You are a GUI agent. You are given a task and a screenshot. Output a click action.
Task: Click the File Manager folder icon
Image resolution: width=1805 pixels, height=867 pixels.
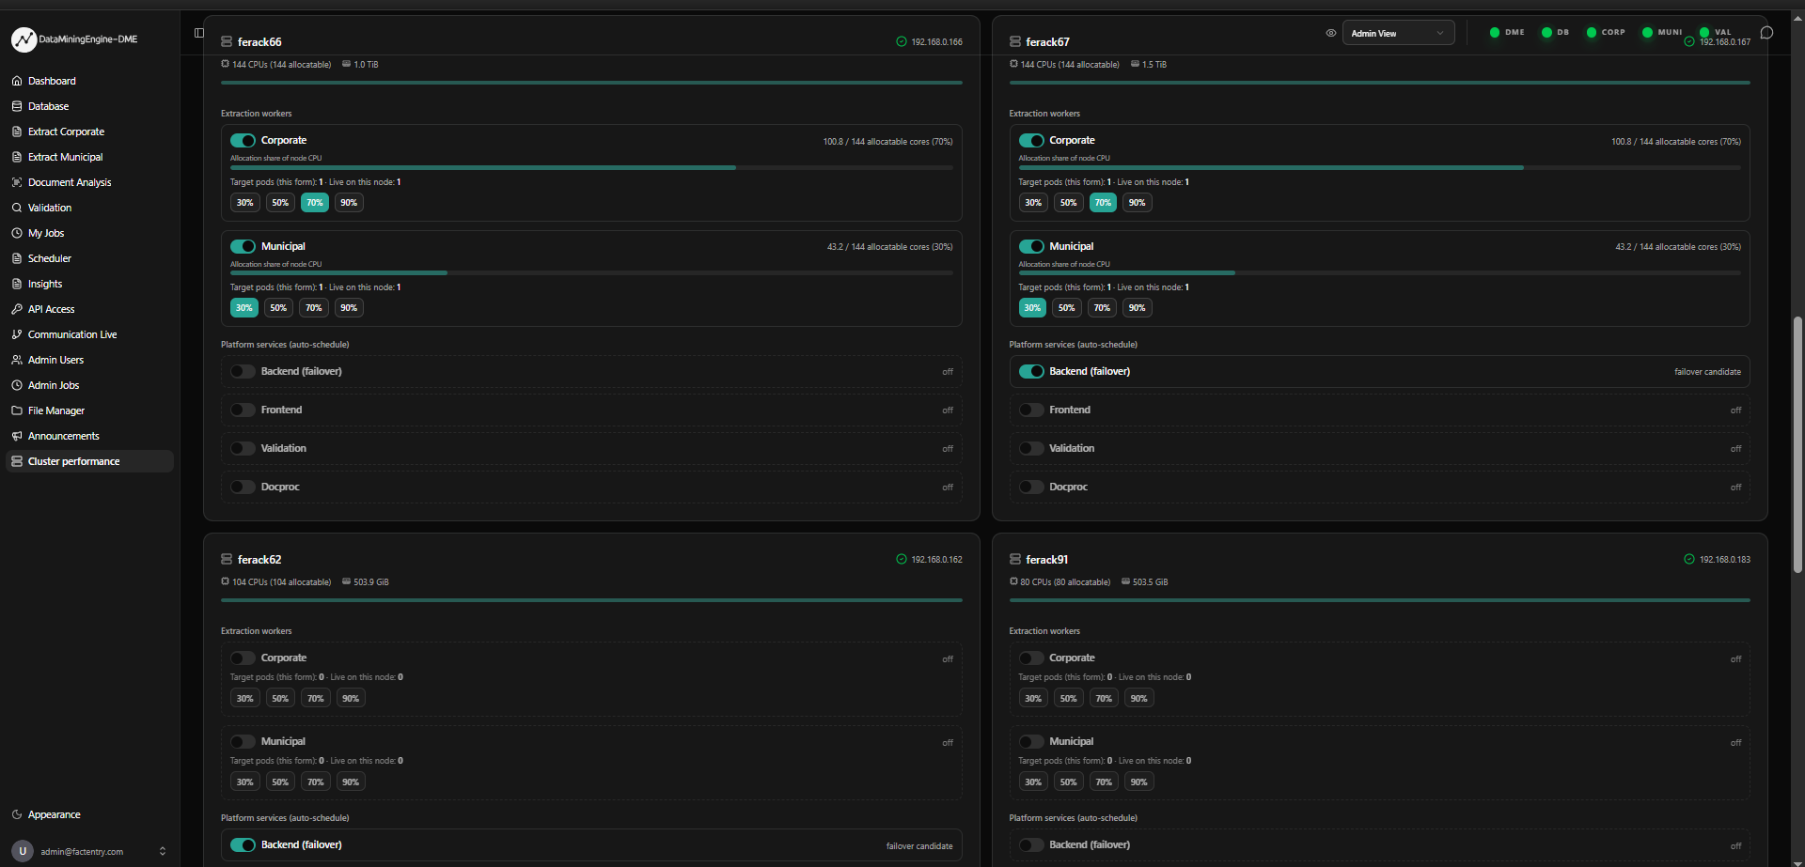pos(17,410)
